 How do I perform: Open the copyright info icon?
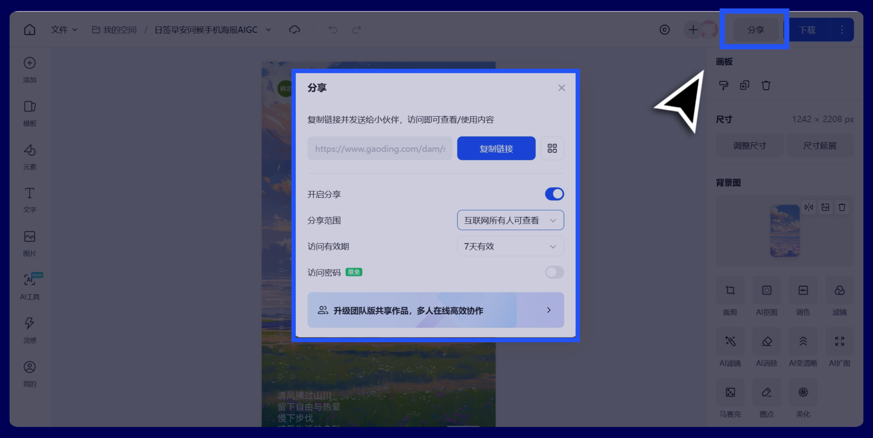(664, 30)
